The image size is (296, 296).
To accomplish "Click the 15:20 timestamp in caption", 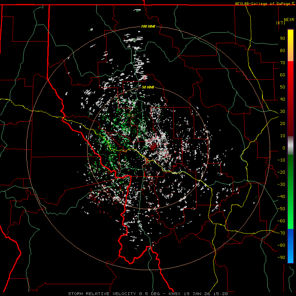I will 220,294.
